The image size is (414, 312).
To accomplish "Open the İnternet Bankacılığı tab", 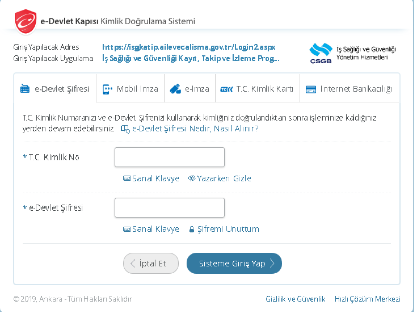I will point(350,88).
